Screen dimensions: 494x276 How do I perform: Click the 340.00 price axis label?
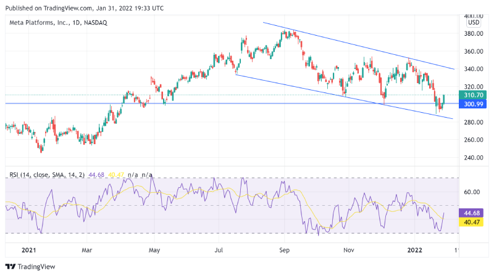coord(474,69)
